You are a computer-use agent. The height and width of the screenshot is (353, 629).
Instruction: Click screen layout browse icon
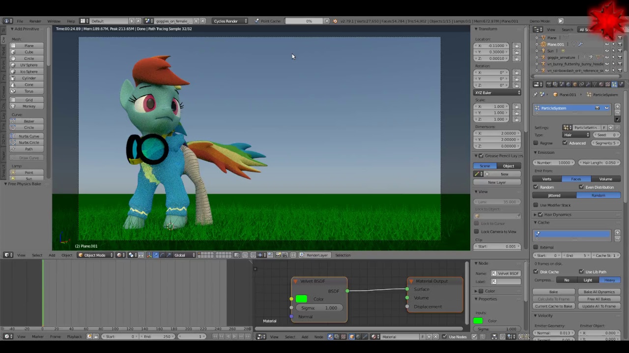coord(84,21)
